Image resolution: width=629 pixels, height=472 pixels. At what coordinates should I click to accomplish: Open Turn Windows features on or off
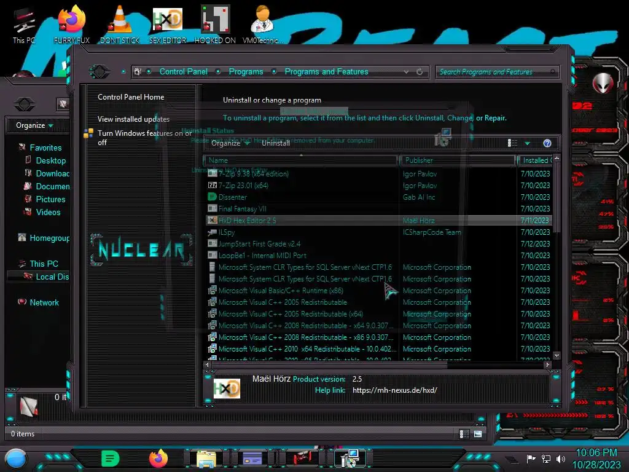[144, 138]
